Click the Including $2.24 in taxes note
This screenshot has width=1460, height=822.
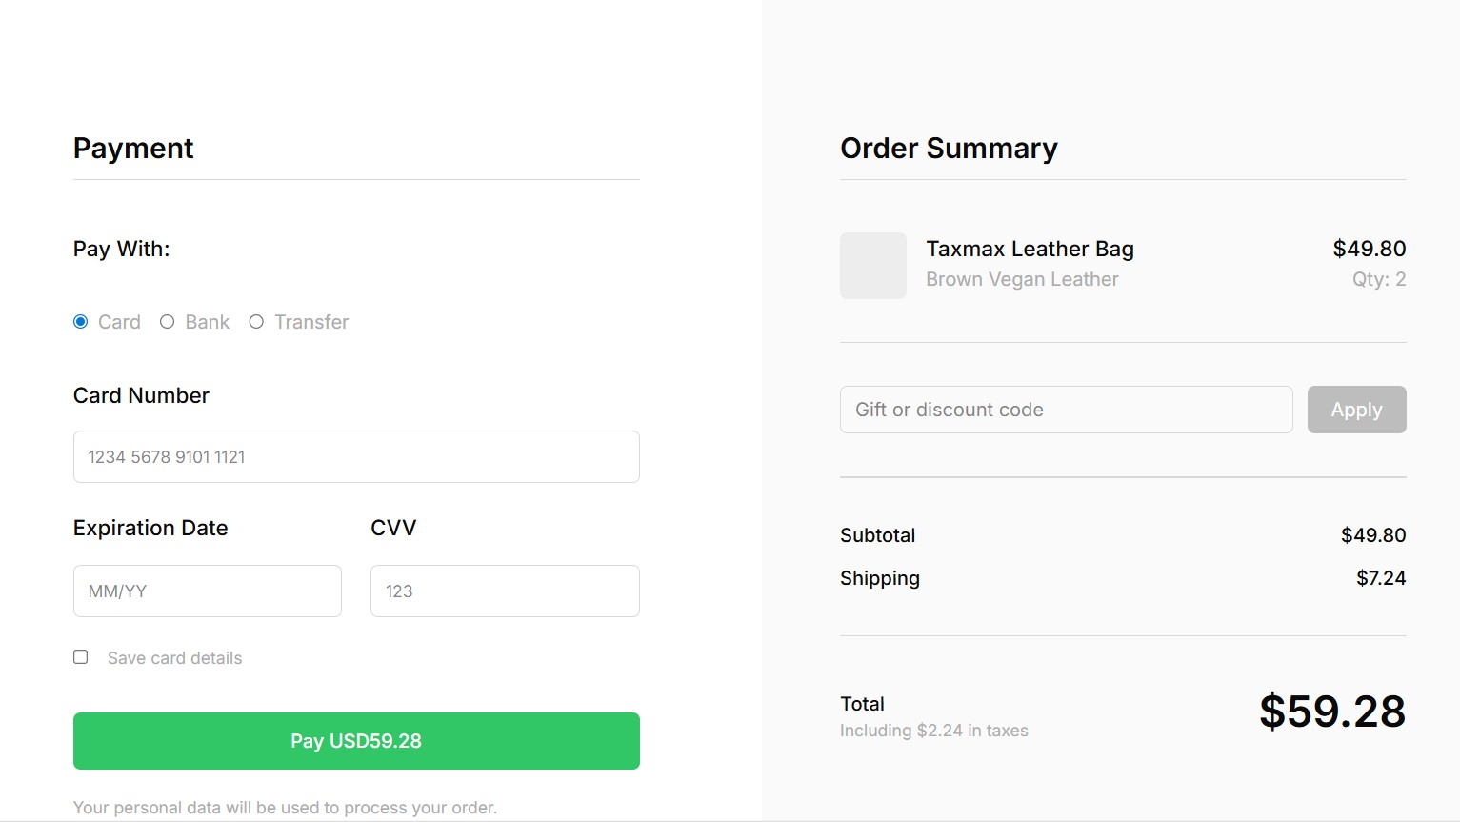[933, 732]
